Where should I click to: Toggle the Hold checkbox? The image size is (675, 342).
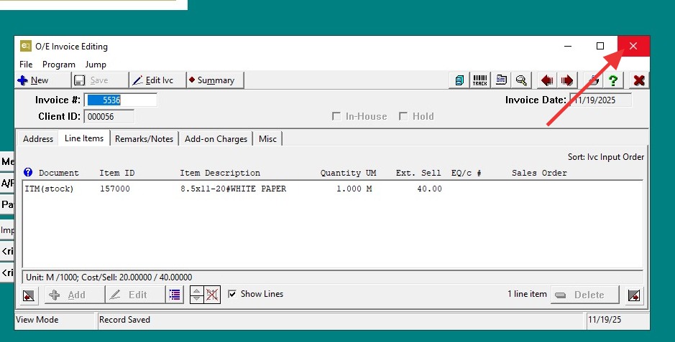pos(403,116)
